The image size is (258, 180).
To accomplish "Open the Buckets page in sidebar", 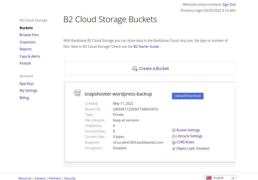I will coord(26,28).
